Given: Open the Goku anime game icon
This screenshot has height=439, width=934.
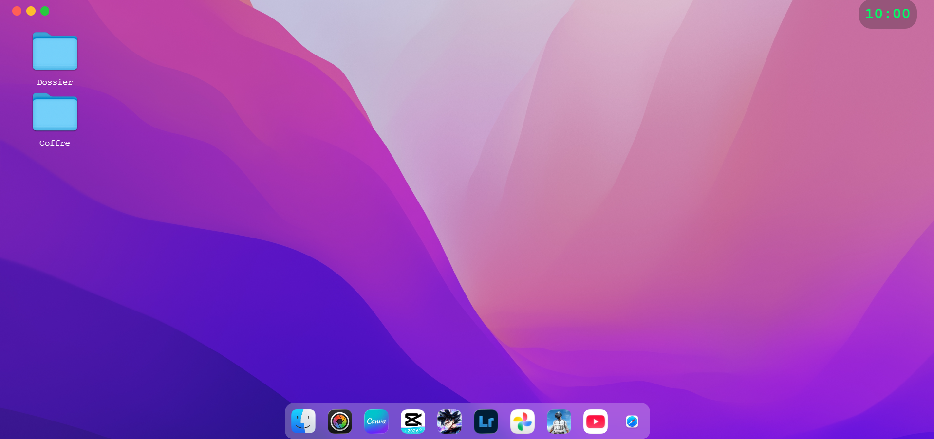Looking at the screenshot, I should 449,421.
